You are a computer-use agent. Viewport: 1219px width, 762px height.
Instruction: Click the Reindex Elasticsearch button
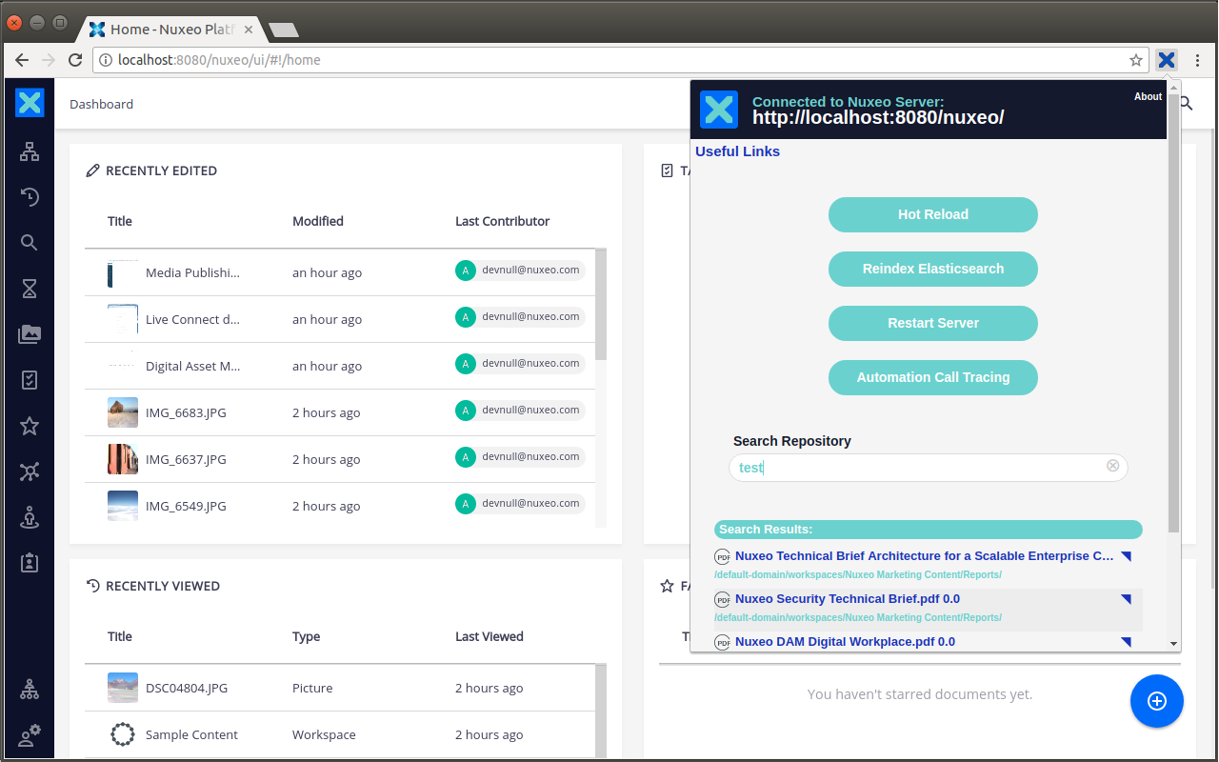click(x=933, y=269)
